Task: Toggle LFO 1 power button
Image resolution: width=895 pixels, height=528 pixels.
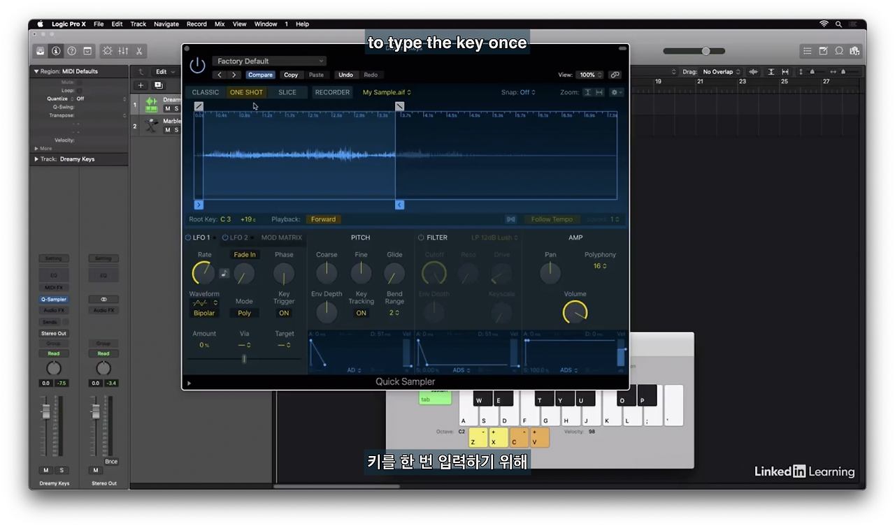Action: click(x=188, y=237)
